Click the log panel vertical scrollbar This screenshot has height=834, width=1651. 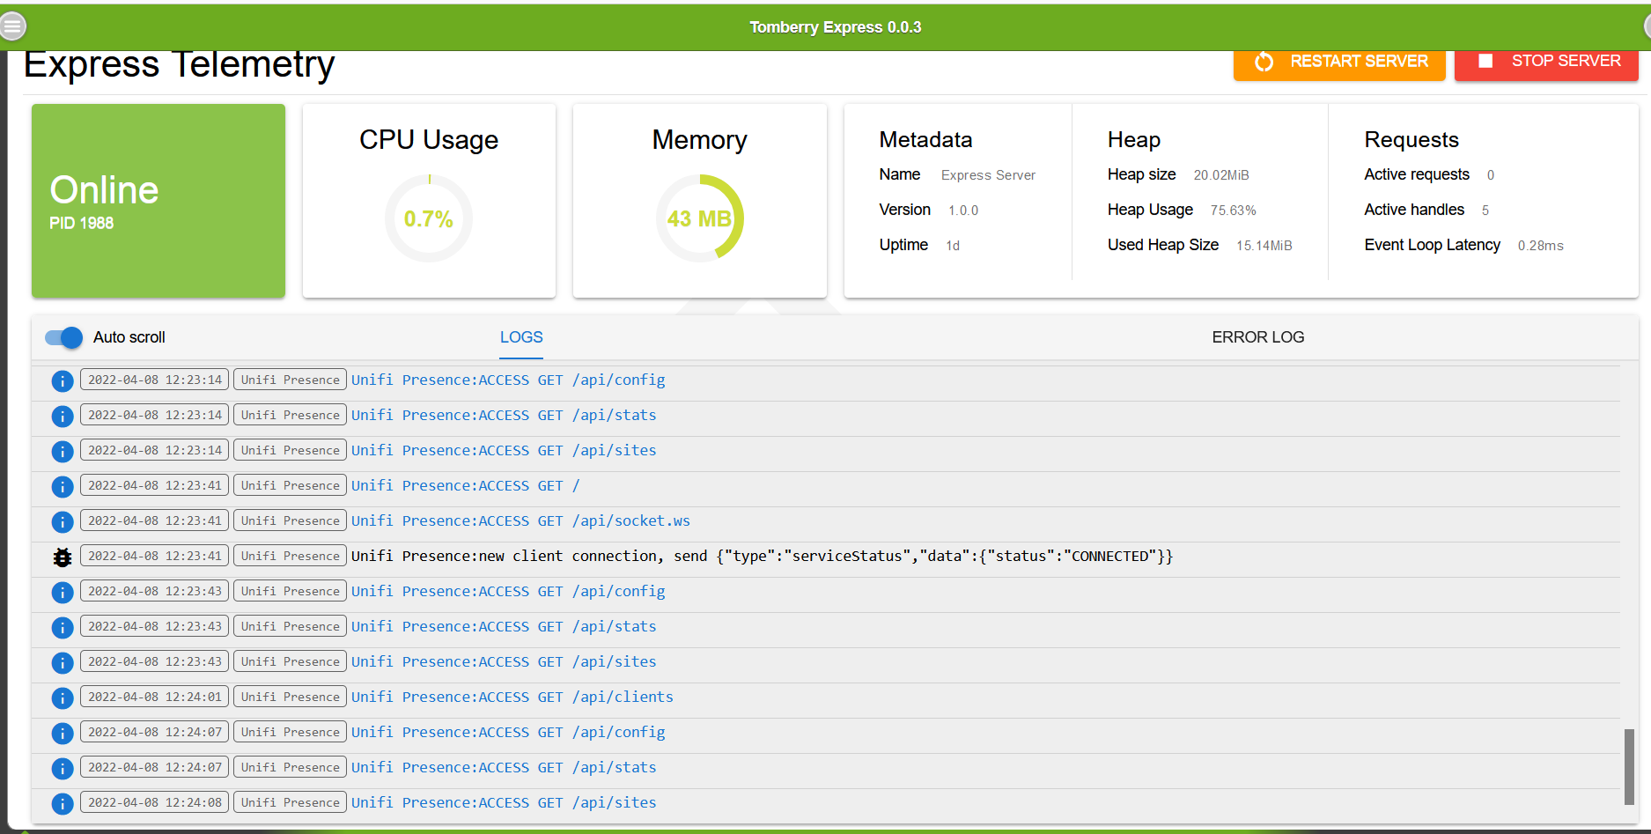[1629, 764]
